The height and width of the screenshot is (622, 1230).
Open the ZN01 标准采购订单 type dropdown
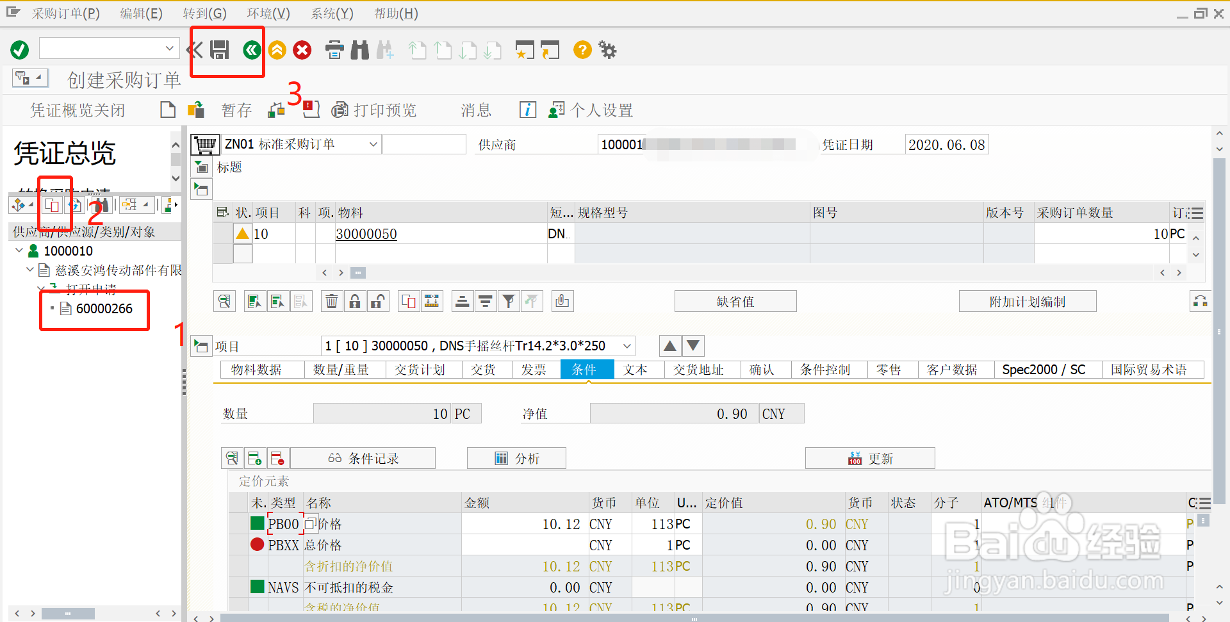[x=373, y=145]
